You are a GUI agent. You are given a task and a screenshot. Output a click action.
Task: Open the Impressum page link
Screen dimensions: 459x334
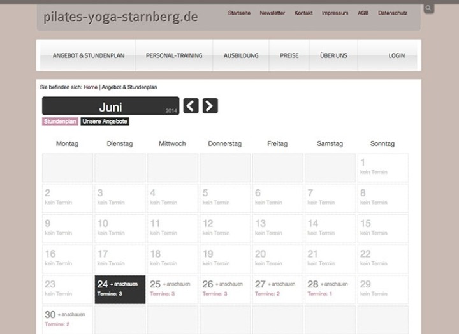(x=335, y=13)
